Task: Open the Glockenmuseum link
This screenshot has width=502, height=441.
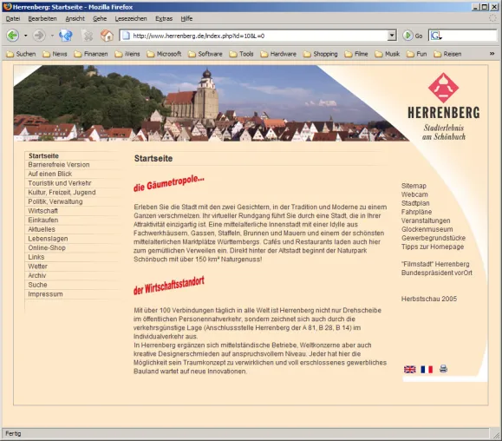Action: tap(427, 229)
